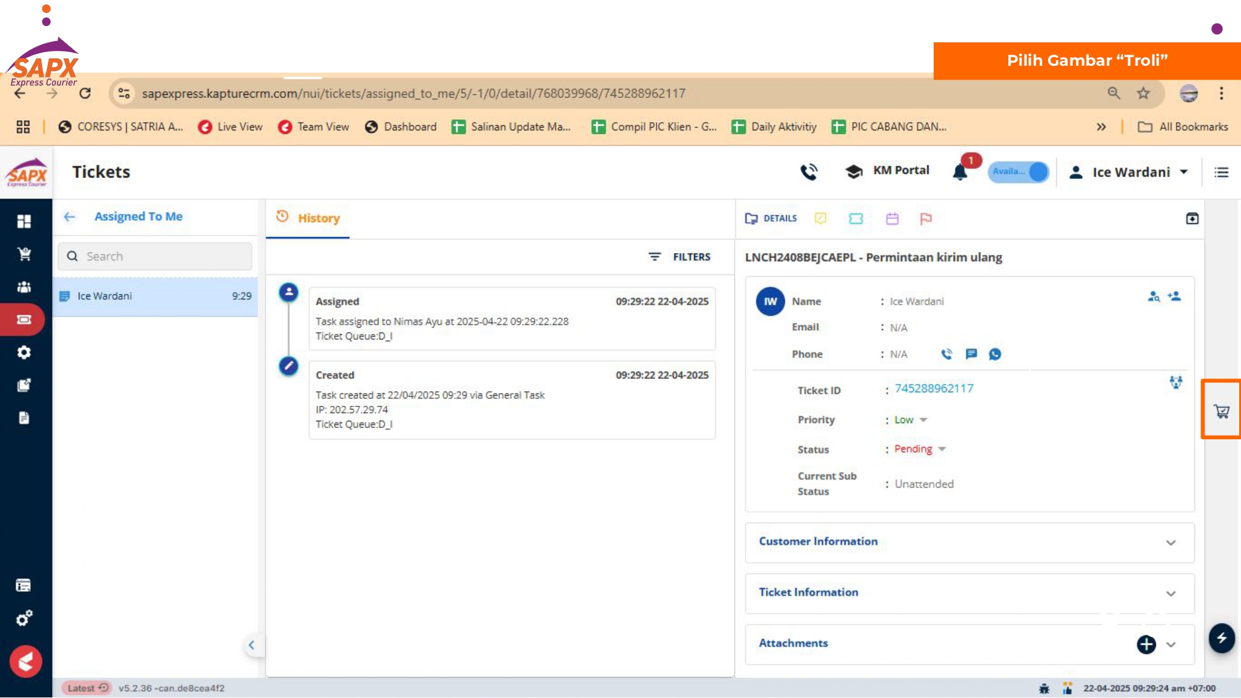1241x698 pixels.
Task: Toggle the Available status switch
Action: pos(1018,171)
